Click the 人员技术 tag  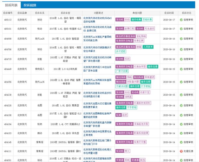click(x=148, y=47)
